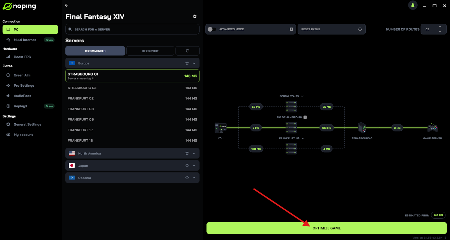Click the Europe flag icon
The image size is (450, 240).
72,63
